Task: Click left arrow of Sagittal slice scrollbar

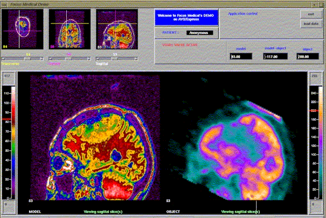Action: tap(97, 59)
